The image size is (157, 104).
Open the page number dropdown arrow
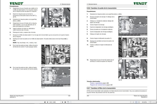(x=60, y=102)
